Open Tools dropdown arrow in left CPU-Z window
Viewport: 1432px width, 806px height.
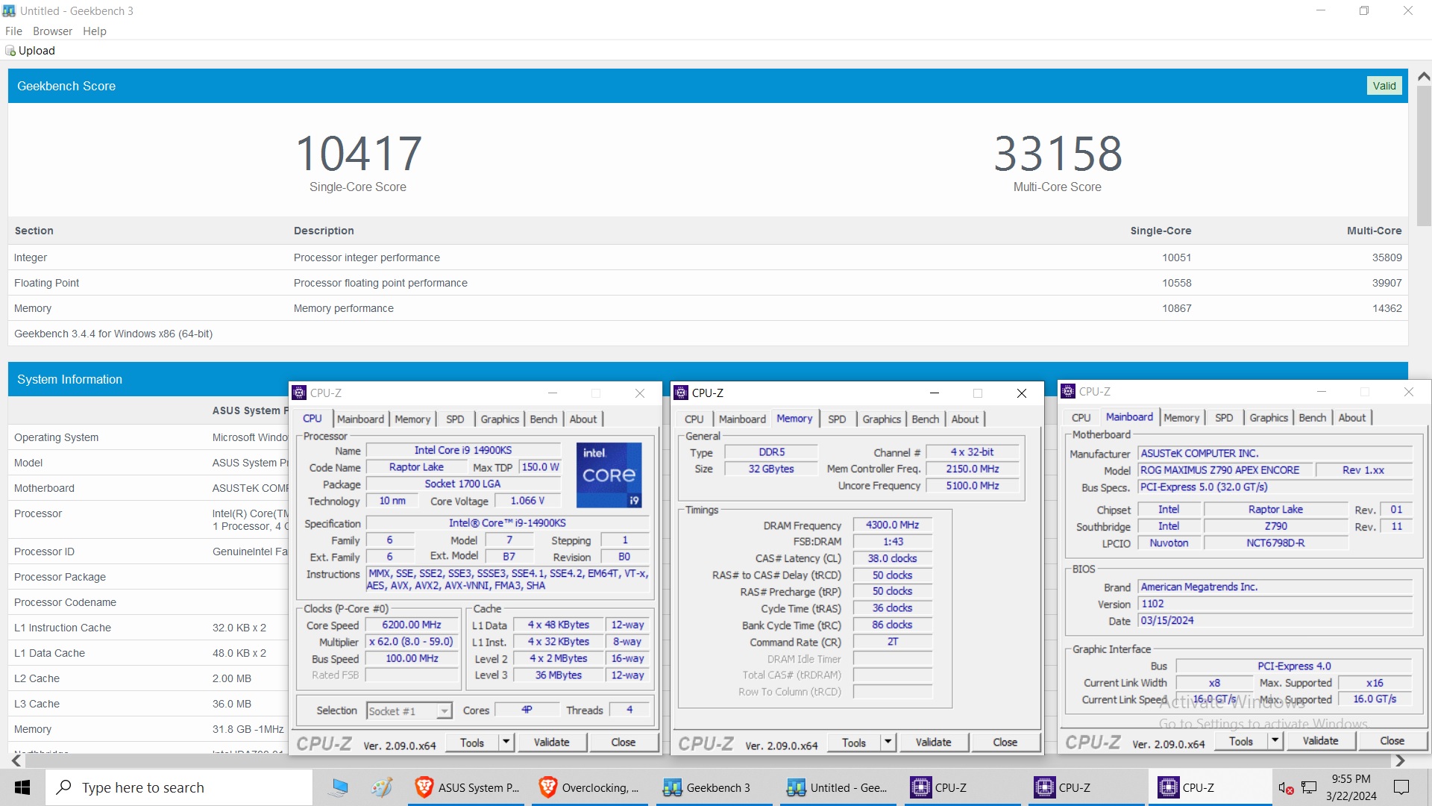click(x=506, y=742)
